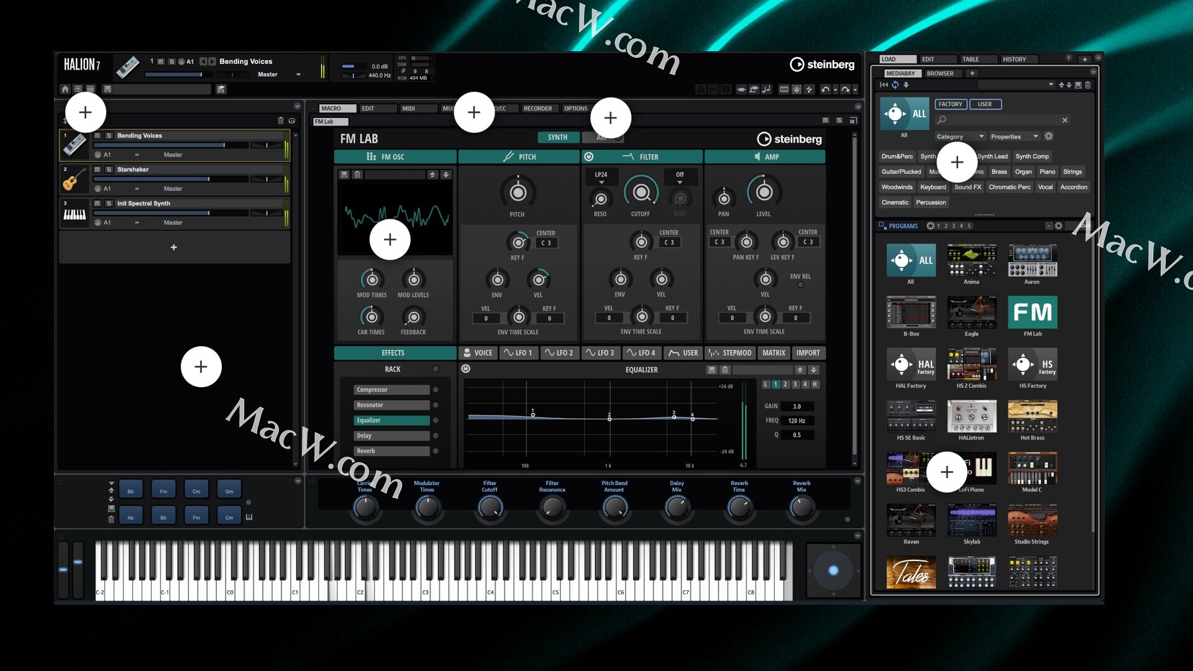1193x671 pixels.
Task: Click the previous program arrow beside Bending Voices
Action: click(203, 62)
